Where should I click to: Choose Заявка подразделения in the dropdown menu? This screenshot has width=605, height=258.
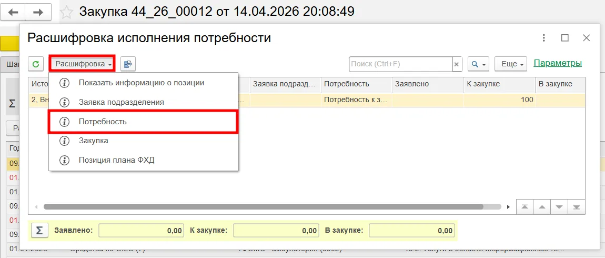click(x=143, y=102)
